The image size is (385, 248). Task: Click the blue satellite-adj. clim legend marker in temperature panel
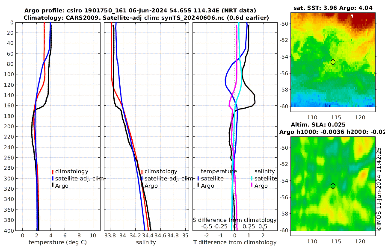pos(53,178)
